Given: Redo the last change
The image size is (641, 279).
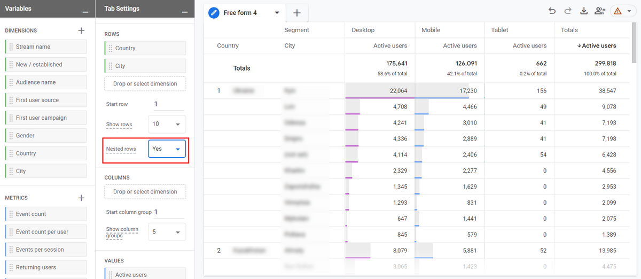Looking at the screenshot, I should [568, 11].
